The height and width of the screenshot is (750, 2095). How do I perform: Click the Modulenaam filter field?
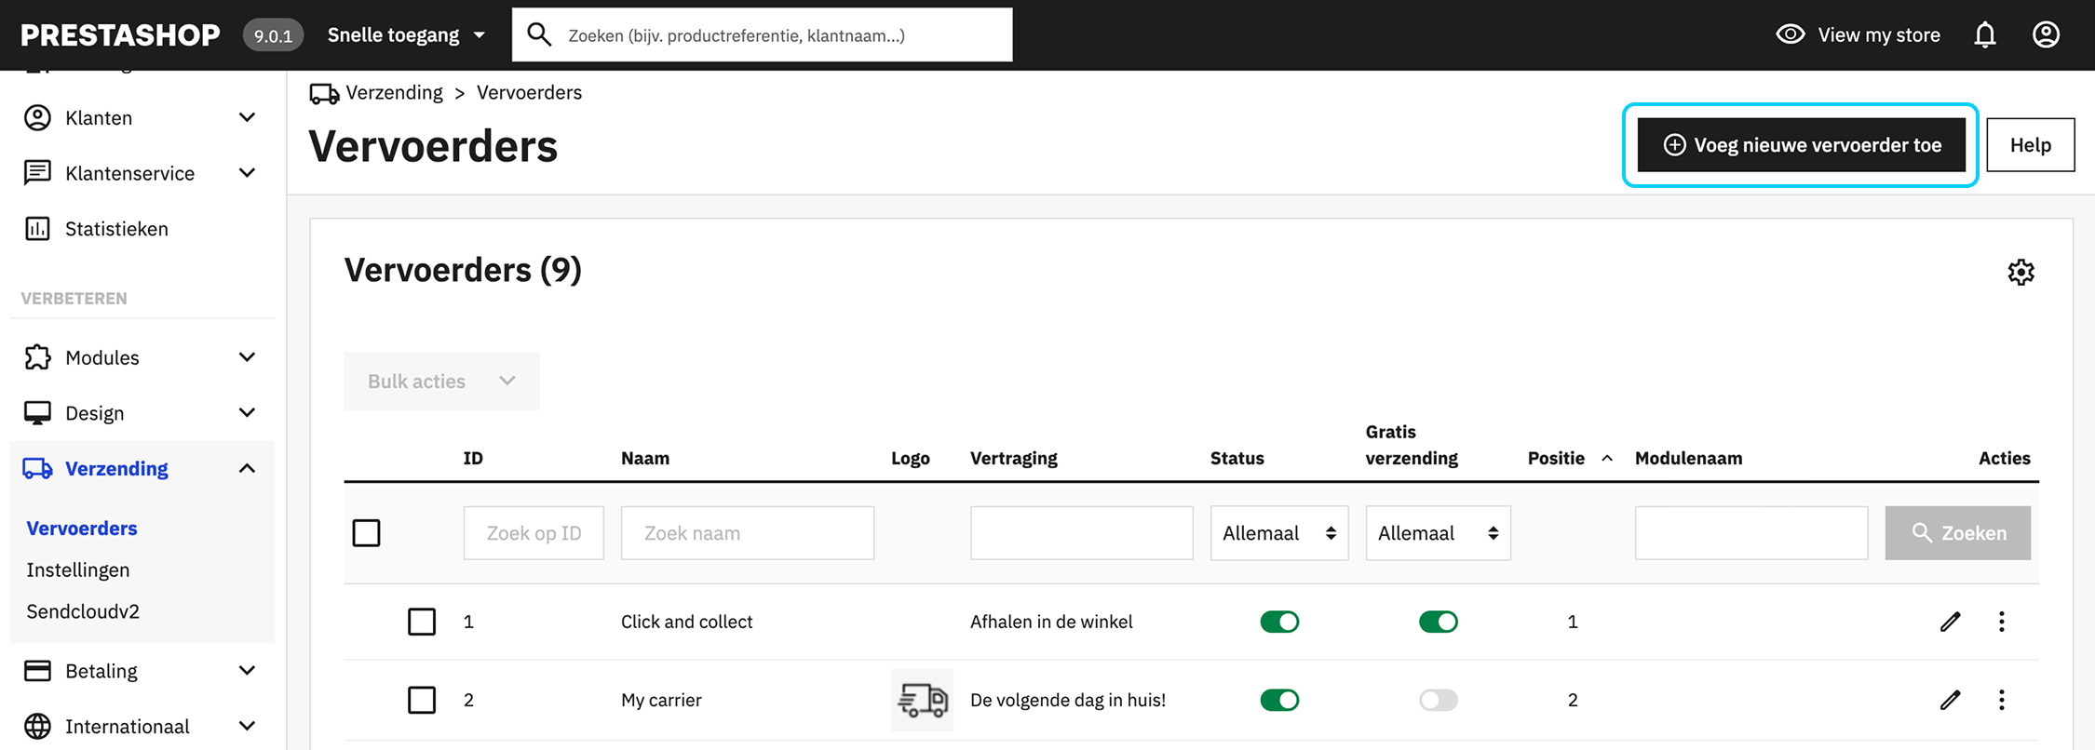pos(1750,532)
